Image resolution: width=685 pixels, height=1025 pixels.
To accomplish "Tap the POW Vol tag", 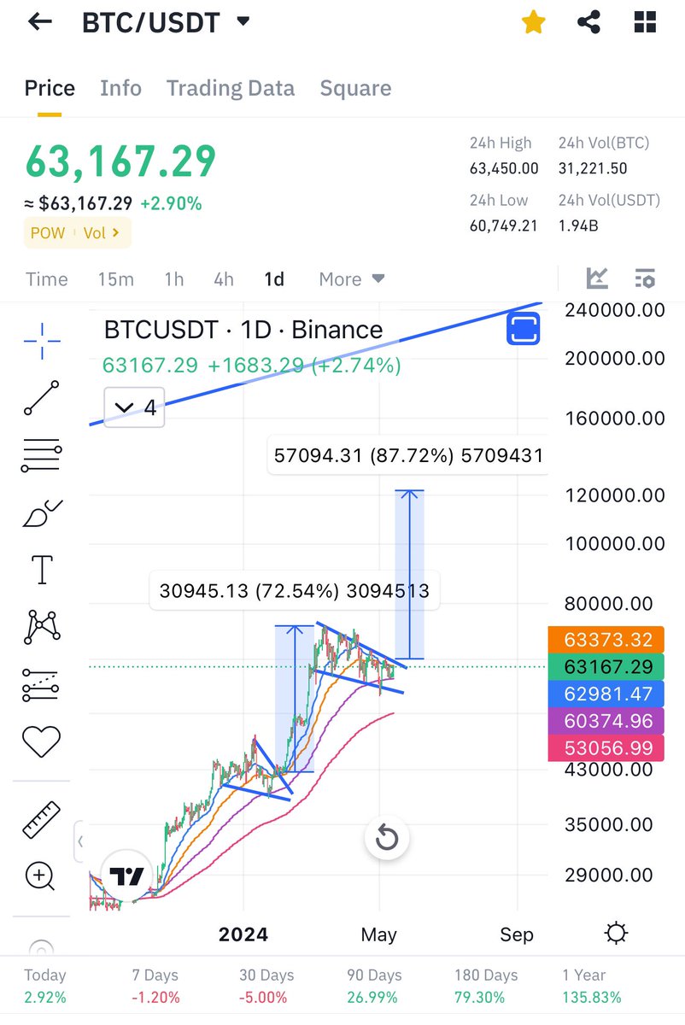I will pos(78,232).
